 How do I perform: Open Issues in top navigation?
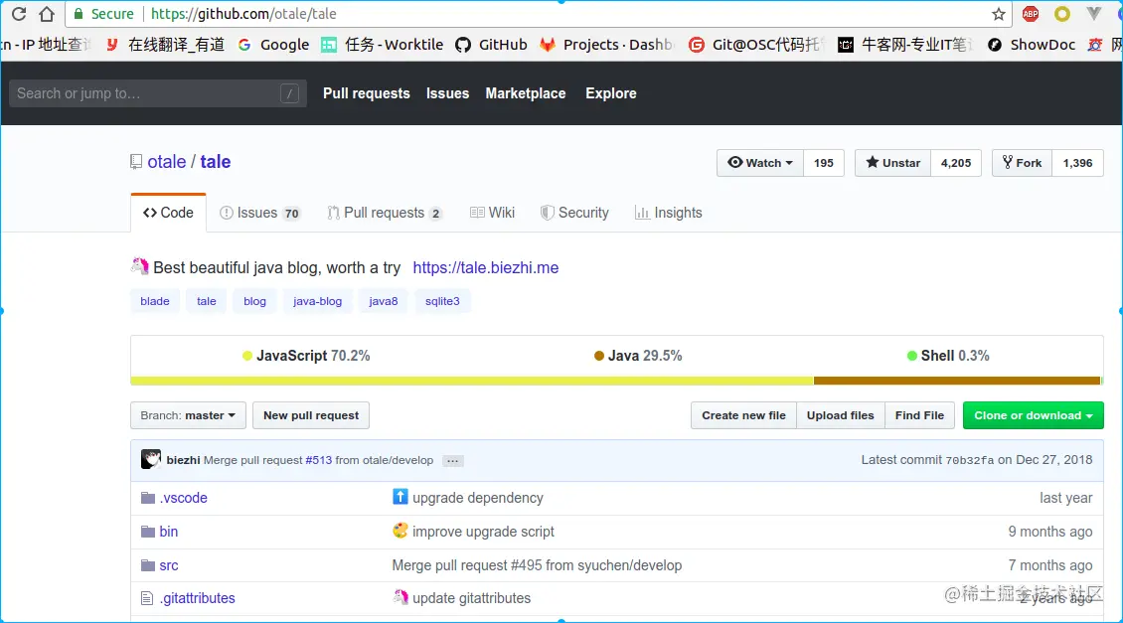(447, 93)
